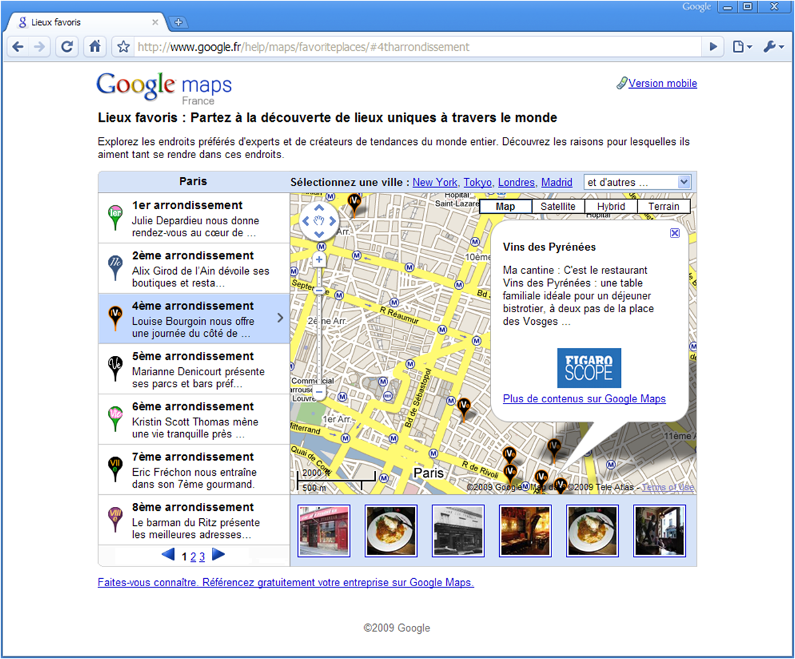Open the New York city link
This screenshot has height=659, width=795.
tap(435, 182)
